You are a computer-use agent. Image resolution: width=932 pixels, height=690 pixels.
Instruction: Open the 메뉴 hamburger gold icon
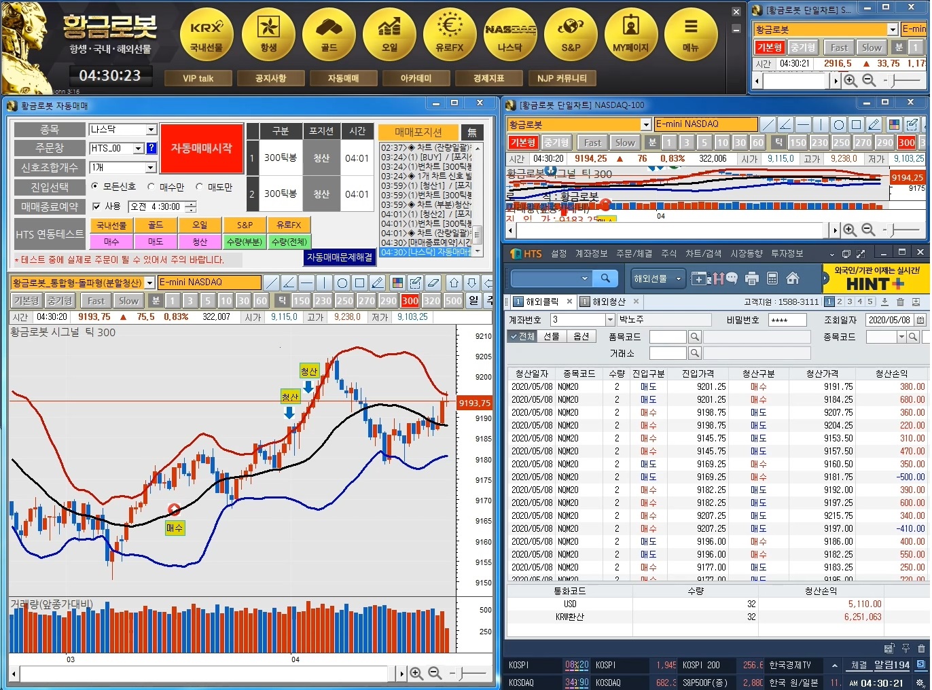pyautogui.click(x=691, y=35)
